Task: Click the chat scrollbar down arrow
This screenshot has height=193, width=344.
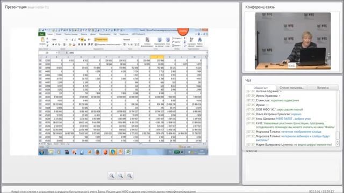Action: point(338,145)
